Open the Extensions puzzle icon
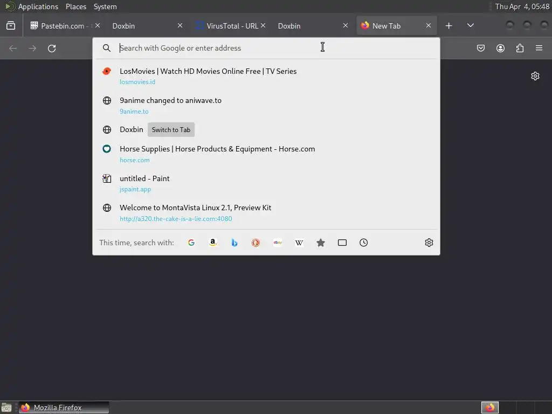 (x=520, y=48)
